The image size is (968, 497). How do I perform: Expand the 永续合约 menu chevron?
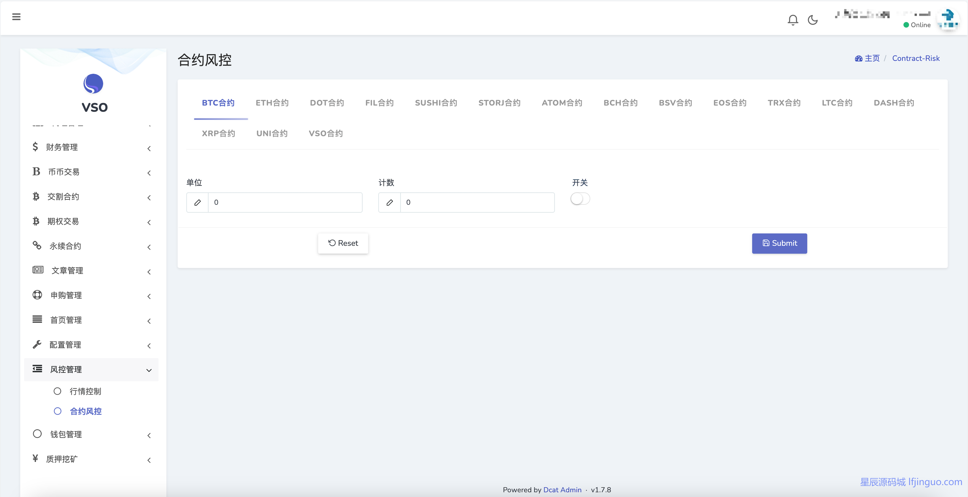(x=149, y=247)
